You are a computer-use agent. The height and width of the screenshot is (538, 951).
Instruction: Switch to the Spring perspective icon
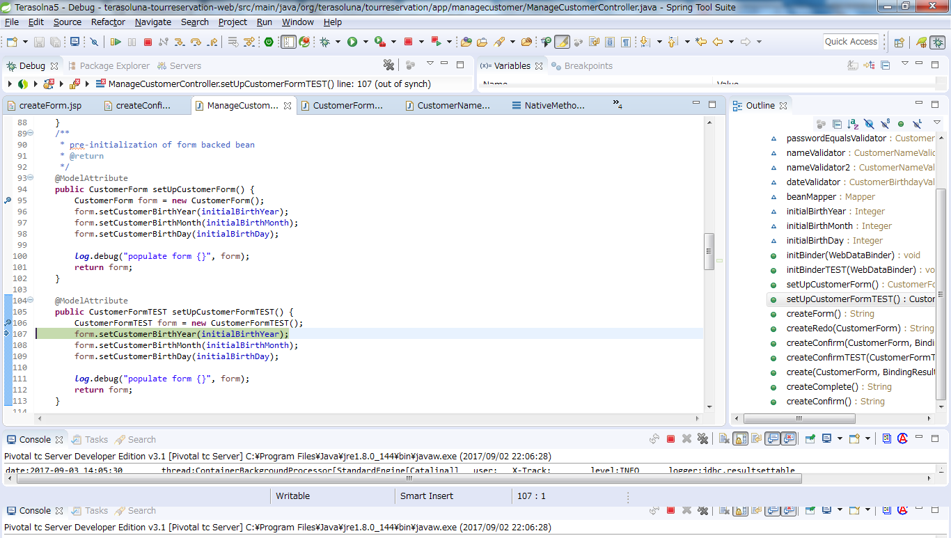tap(922, 42)
